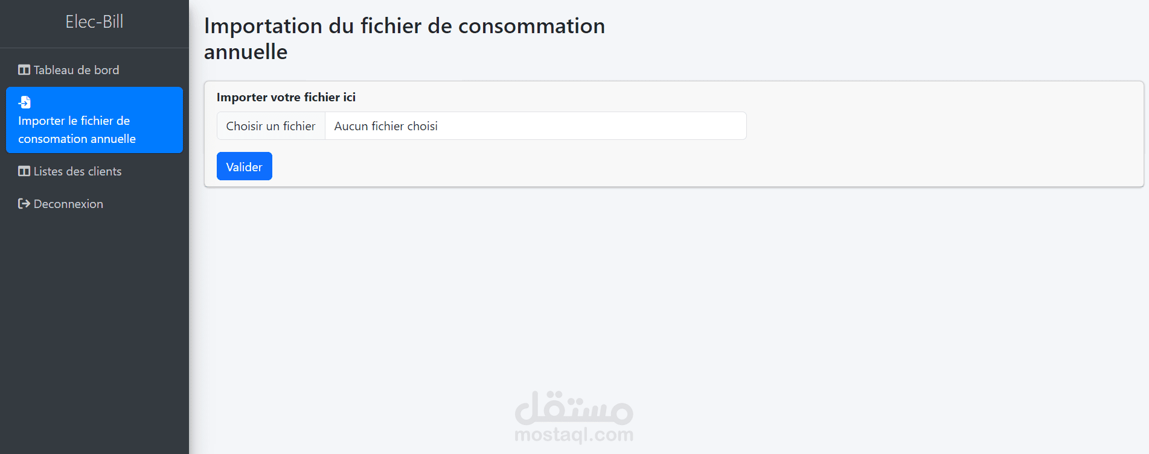Click the Listes des clients table icon
Screen dimensions: 1149x454
coord(24,171)
